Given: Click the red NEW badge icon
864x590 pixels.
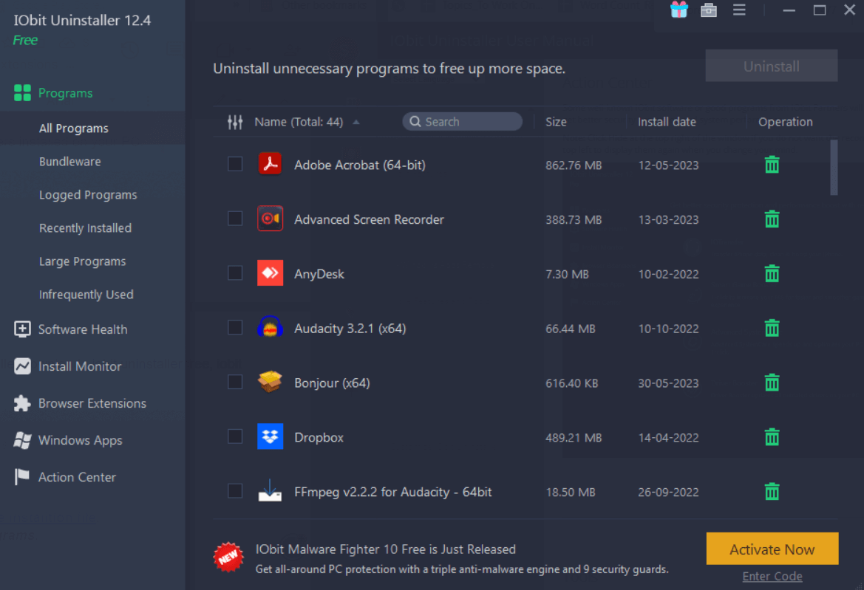Looking at the screenshot, I should point(228,558).
